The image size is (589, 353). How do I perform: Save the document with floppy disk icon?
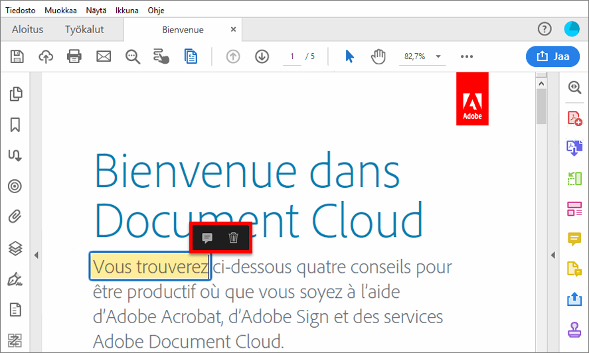click(x=17, y=56)
